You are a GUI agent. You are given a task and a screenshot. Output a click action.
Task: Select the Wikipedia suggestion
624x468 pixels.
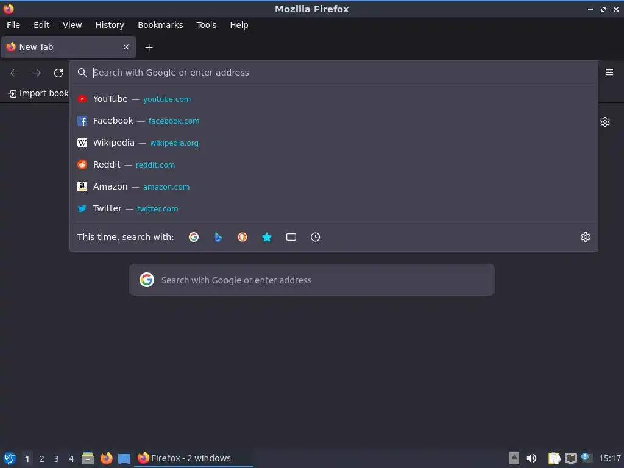point(334,143)
